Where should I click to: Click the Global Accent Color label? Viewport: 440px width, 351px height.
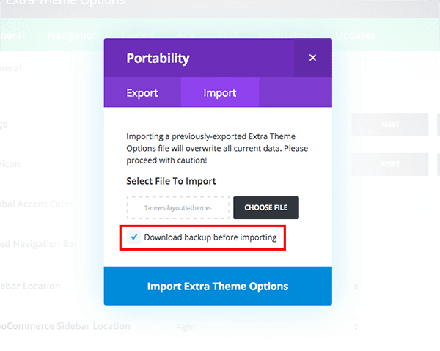coord(37,204)
